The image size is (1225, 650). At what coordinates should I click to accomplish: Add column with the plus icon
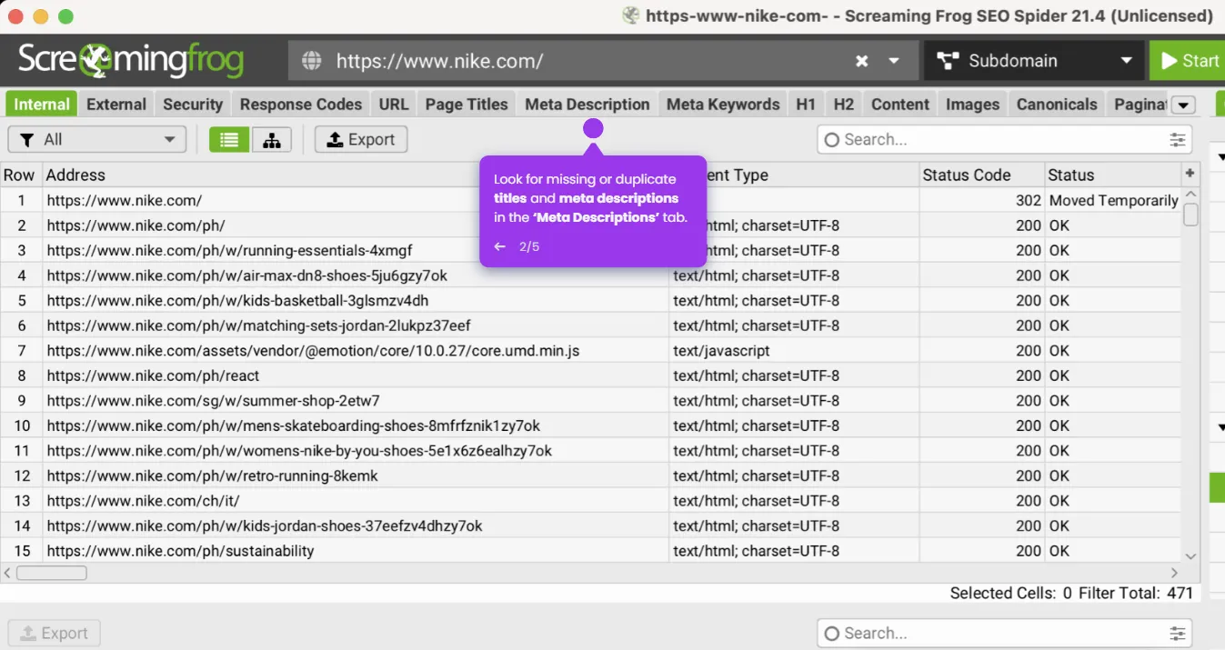point(1190,174)
